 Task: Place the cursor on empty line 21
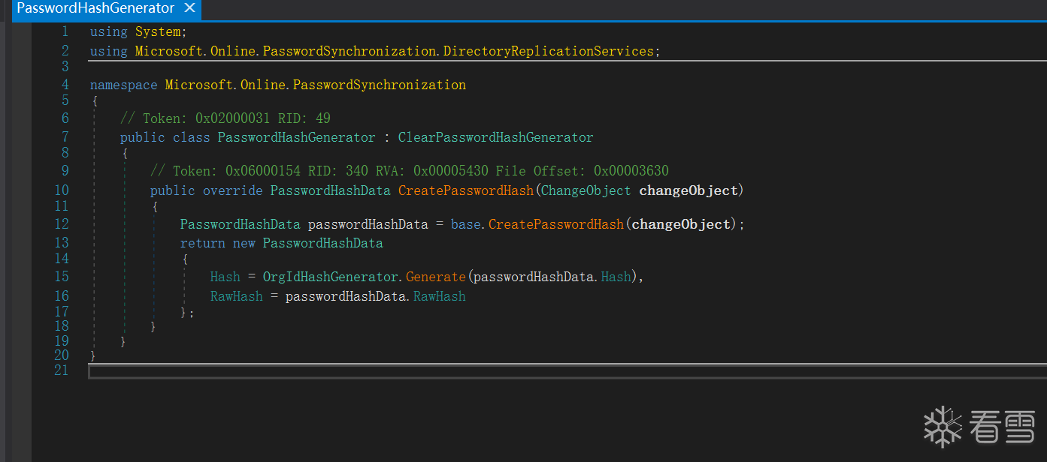click(451, 371)
